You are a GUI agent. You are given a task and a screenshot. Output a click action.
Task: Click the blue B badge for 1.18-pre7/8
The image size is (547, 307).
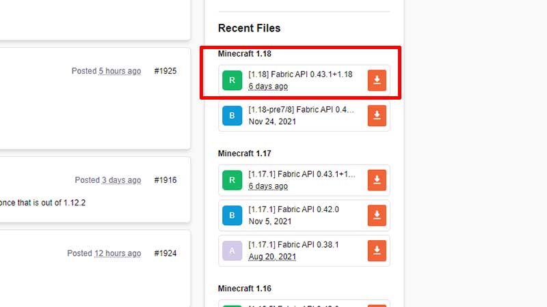point(232,115)
